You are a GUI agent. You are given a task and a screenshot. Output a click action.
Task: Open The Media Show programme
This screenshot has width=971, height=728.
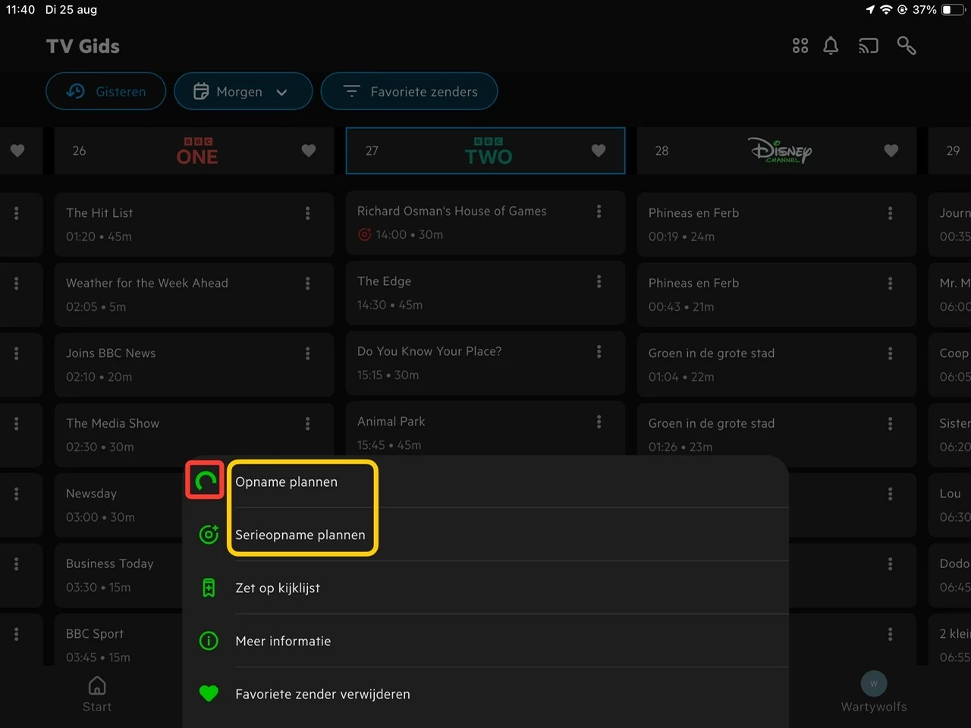click(x=194, y=435)
